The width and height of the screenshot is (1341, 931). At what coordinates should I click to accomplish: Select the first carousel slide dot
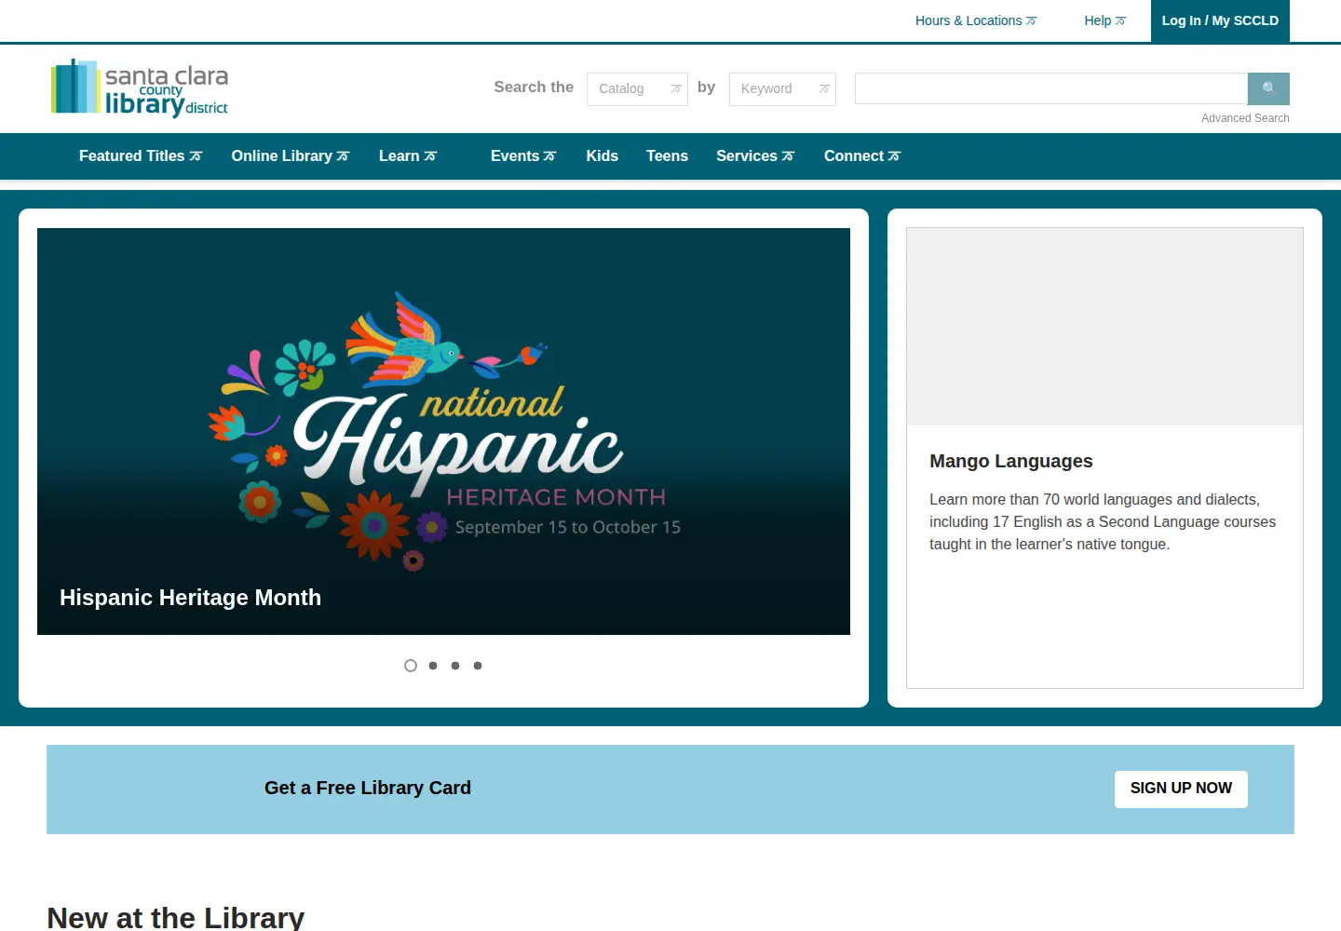click(411, 666)
